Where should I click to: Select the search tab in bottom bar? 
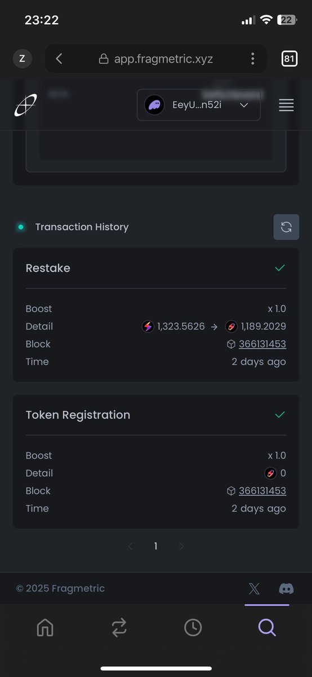click(267, 627)
